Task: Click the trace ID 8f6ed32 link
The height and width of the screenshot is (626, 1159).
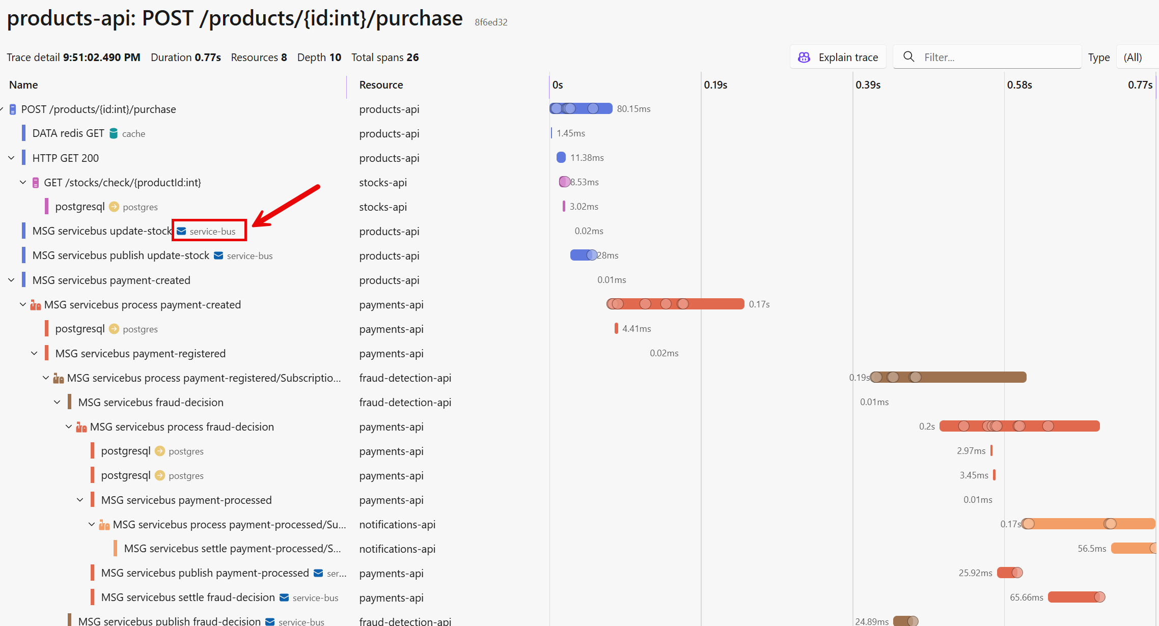Action: (x=490, y=22)
